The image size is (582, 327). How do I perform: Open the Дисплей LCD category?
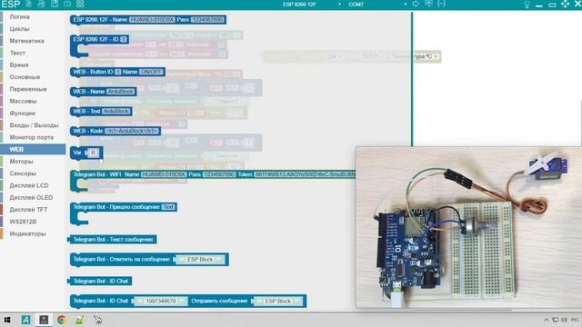click(x=29, y=185)
